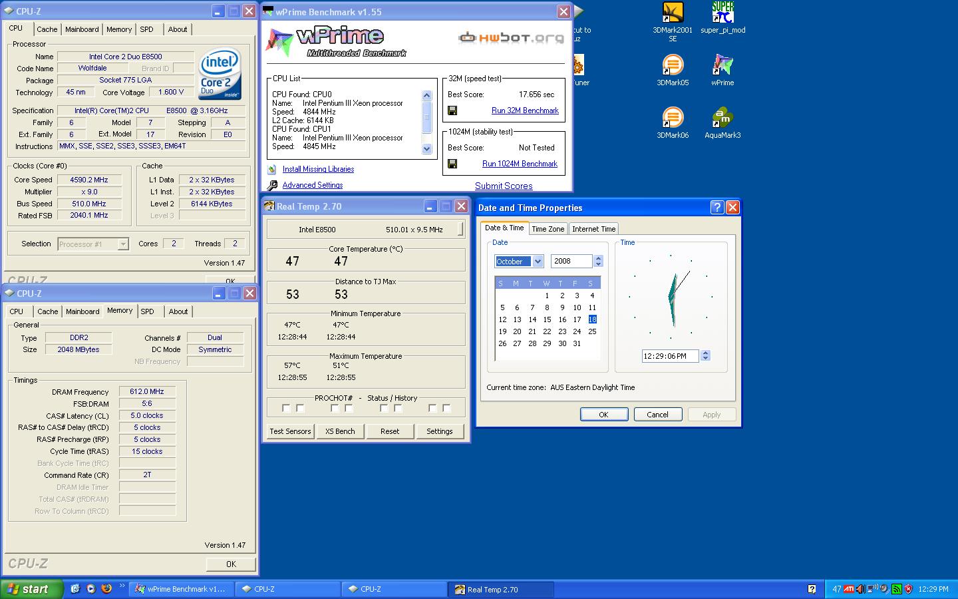Screen dimensions: 958x599
Task: Increase the year with the spinner up arrow
Action: tap(598, 258)
